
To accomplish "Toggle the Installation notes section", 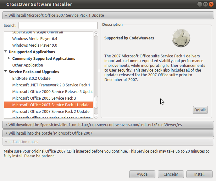I will click(x=6, y=142).
